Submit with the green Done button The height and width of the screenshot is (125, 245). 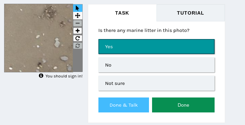(x=183, y=105)
